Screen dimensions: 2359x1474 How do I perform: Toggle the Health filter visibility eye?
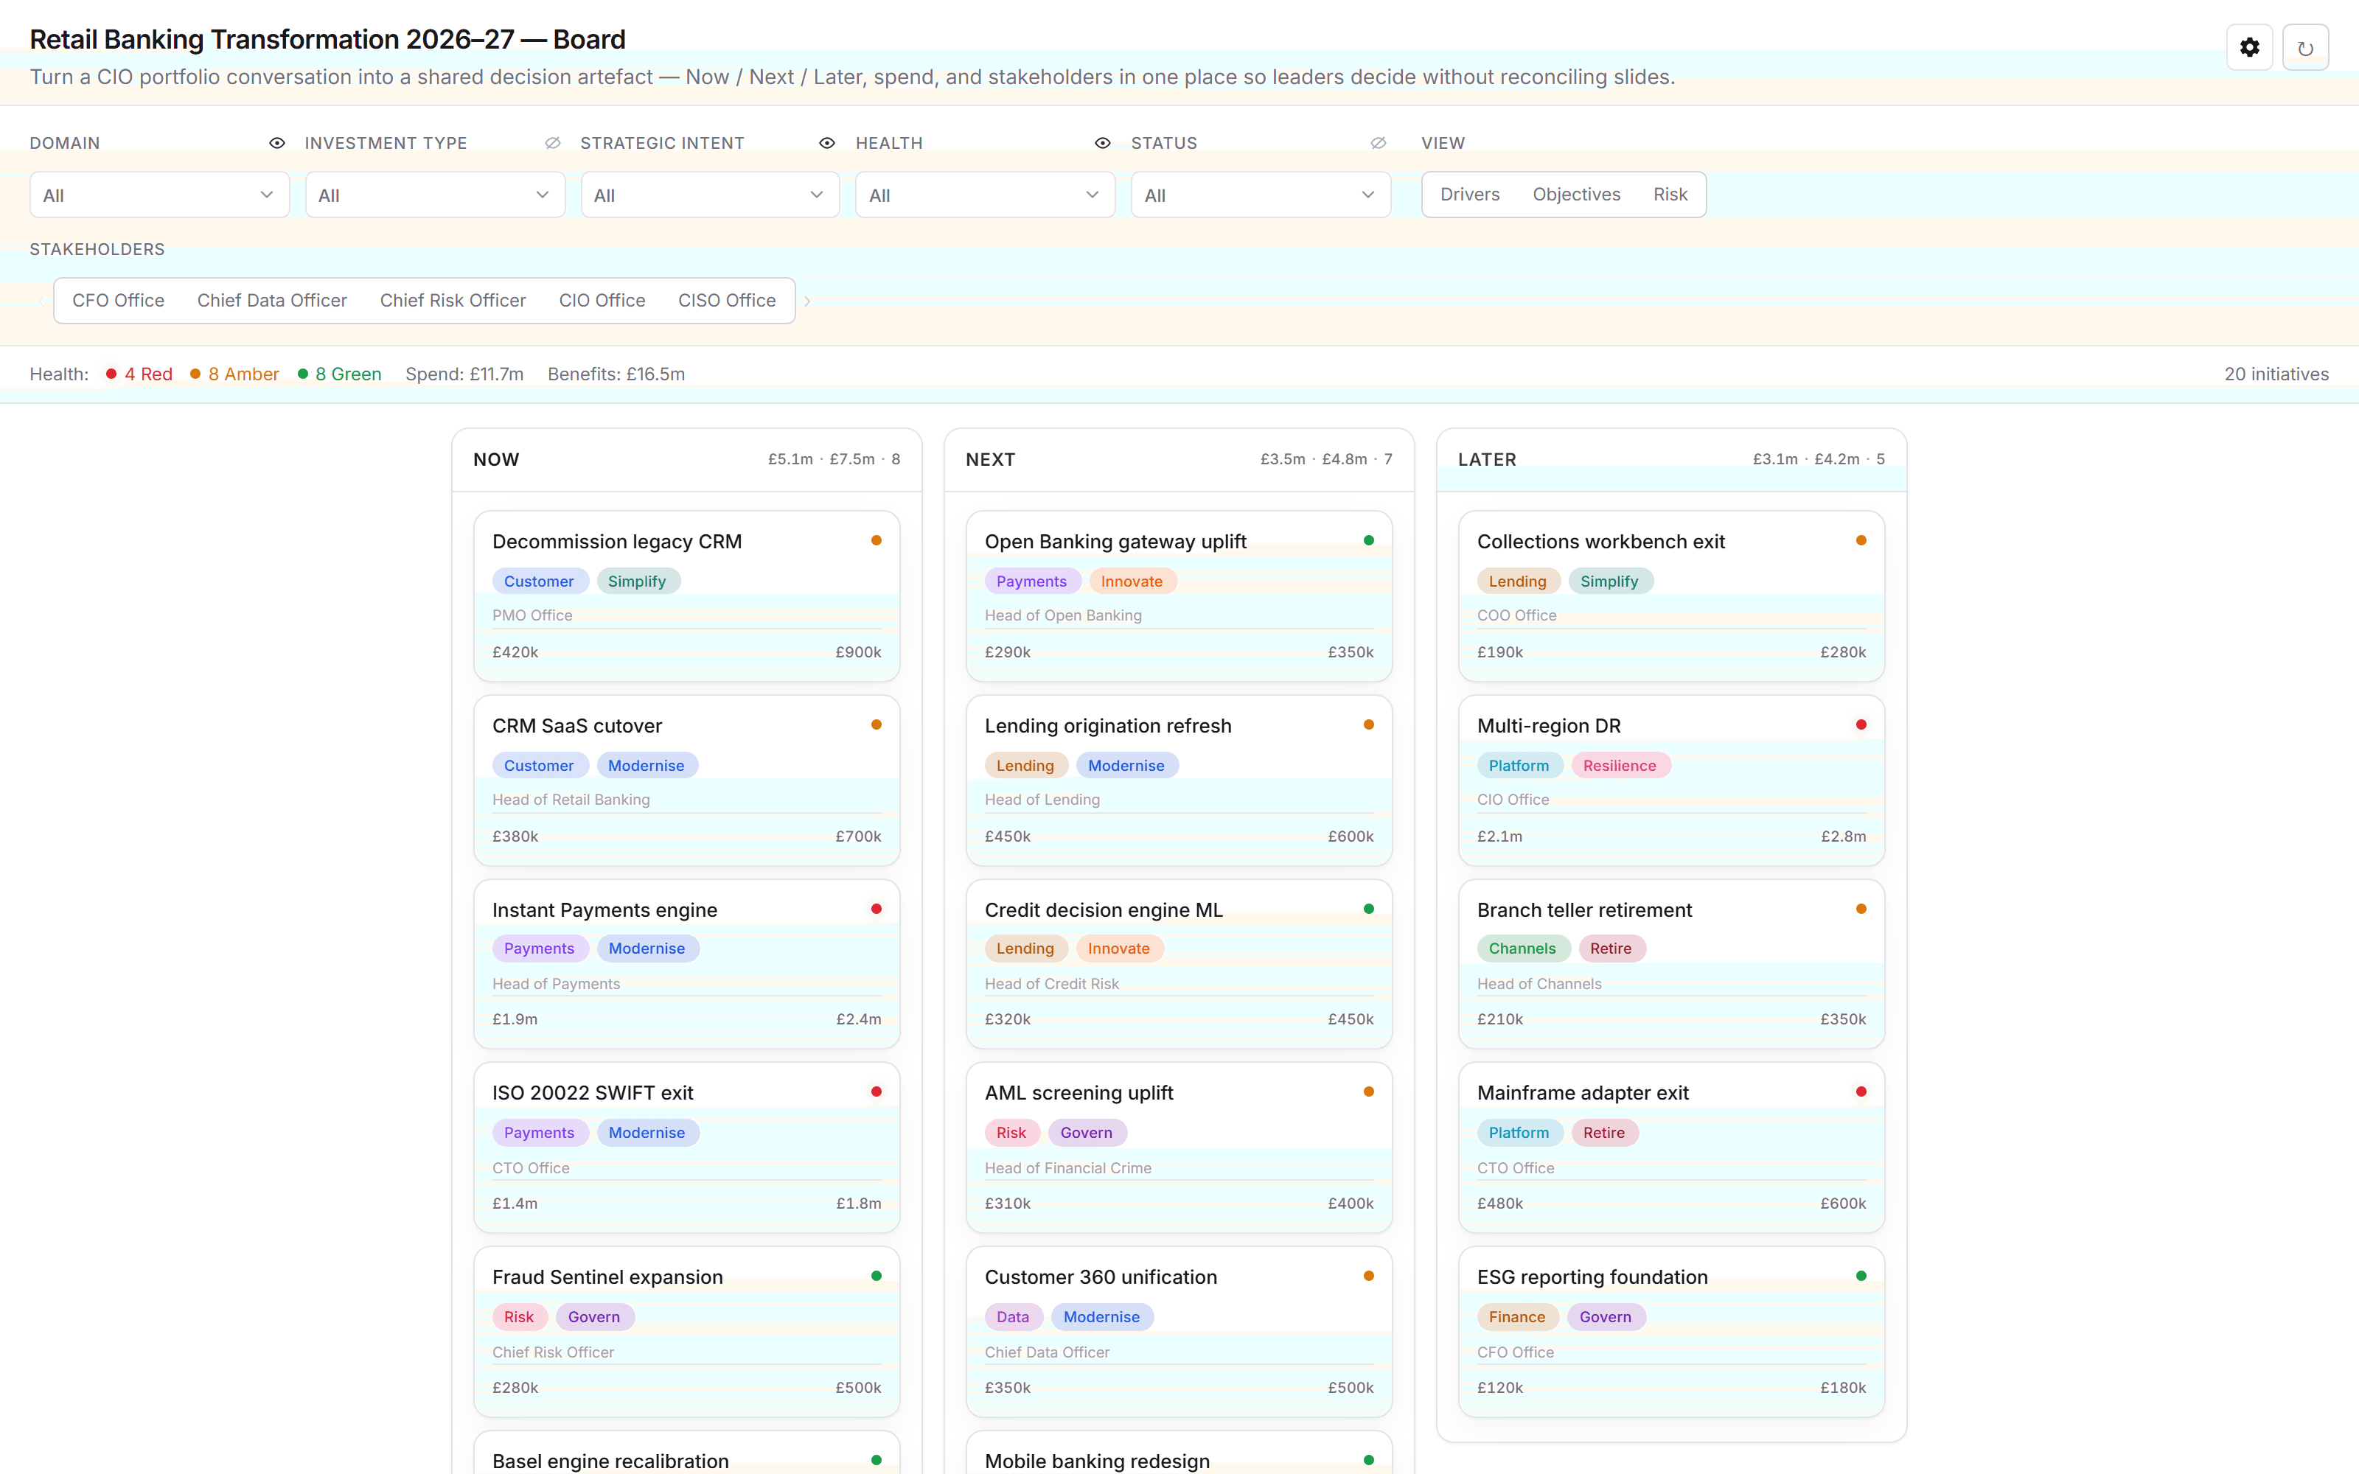point(1103,143)
